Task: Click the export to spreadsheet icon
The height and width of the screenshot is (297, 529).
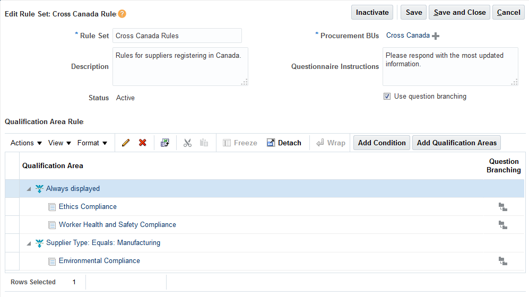Action: coord(165,143)
